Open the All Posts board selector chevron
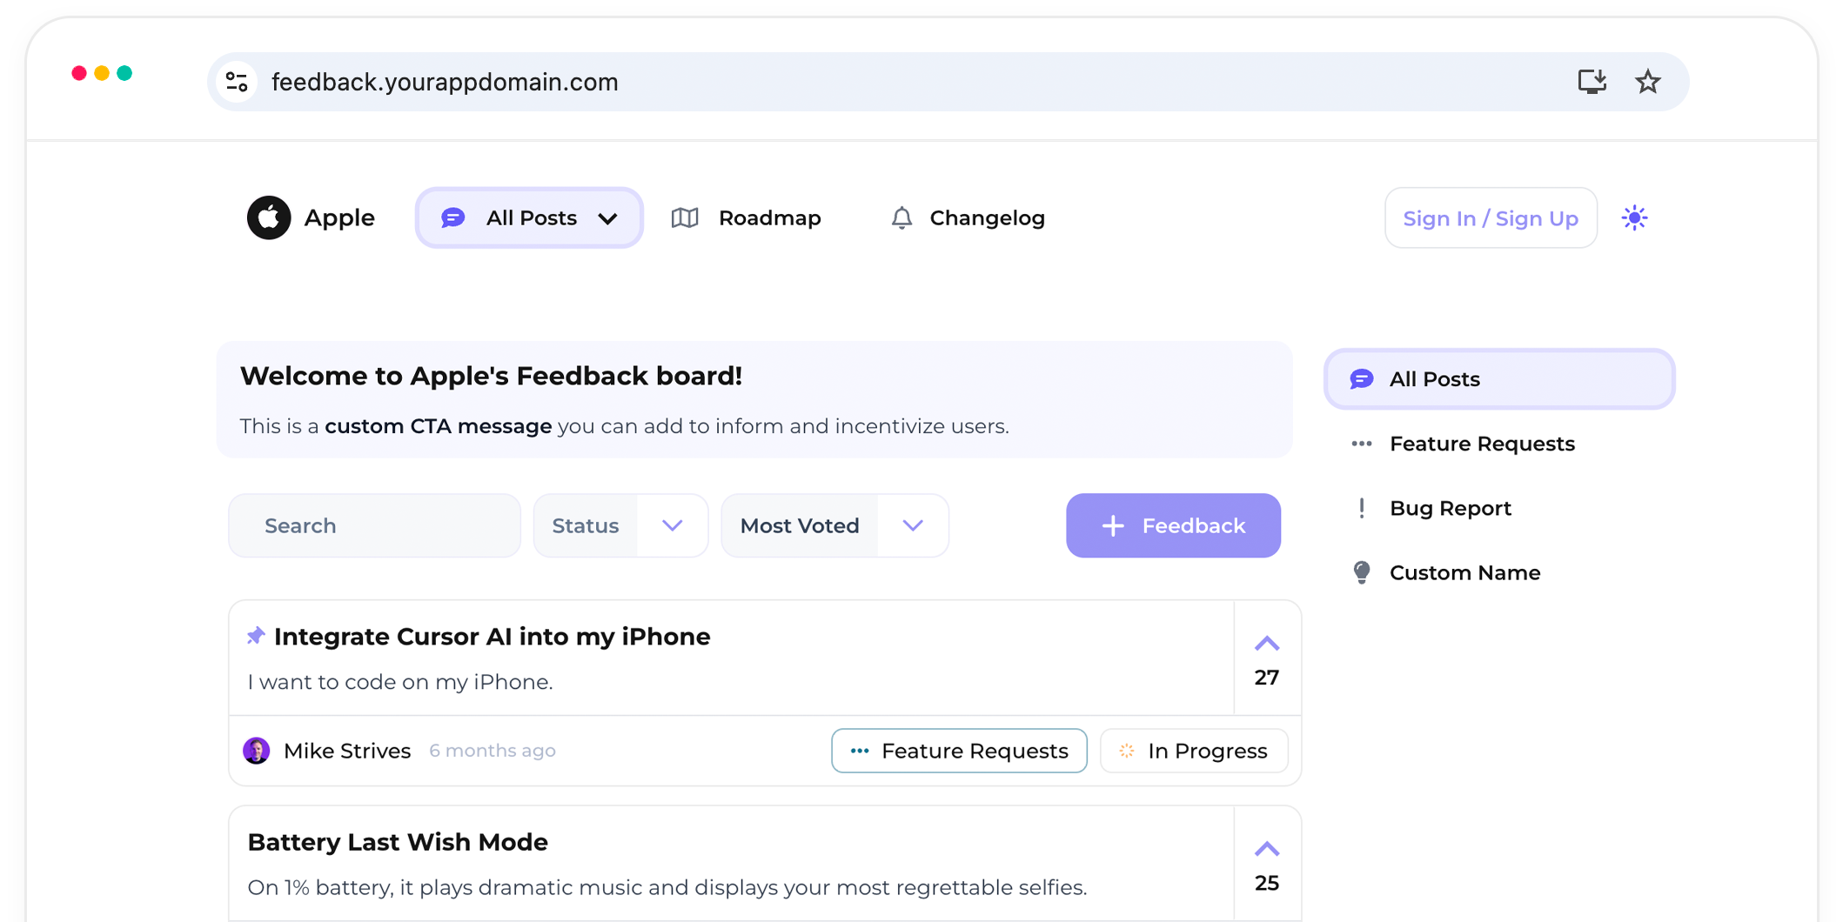 (608, 218)
